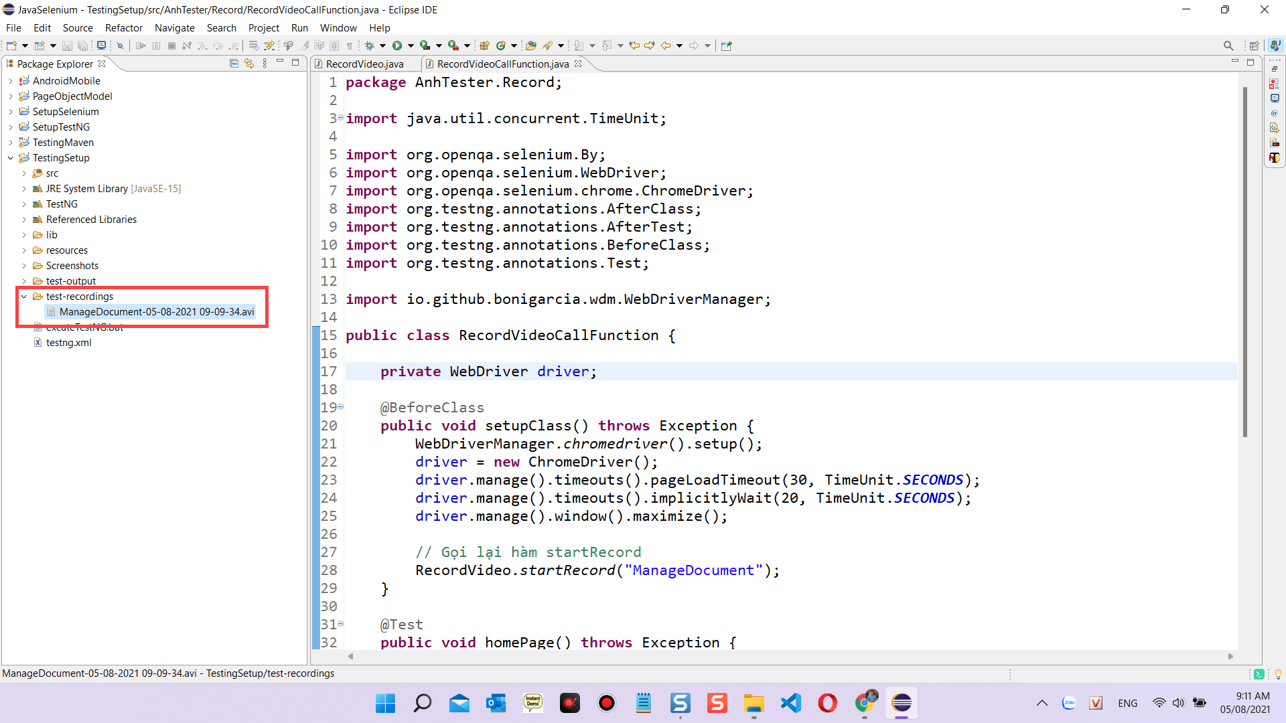Click the Last Edit Location arrow icon
Viewport: 1286px width, 723px height.
[x=634, y=46]
